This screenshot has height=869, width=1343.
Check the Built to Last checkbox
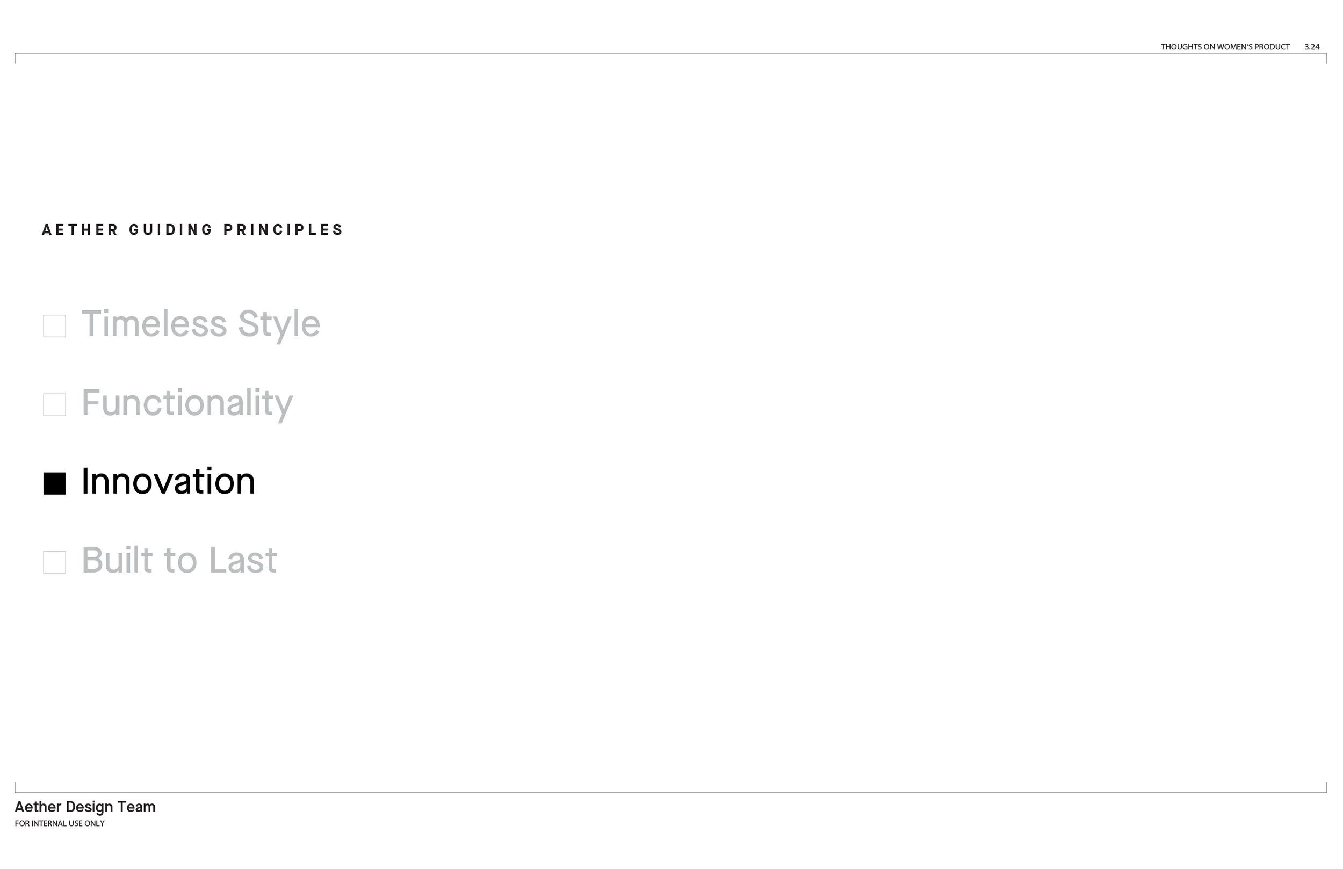click(x=55, y=562)
